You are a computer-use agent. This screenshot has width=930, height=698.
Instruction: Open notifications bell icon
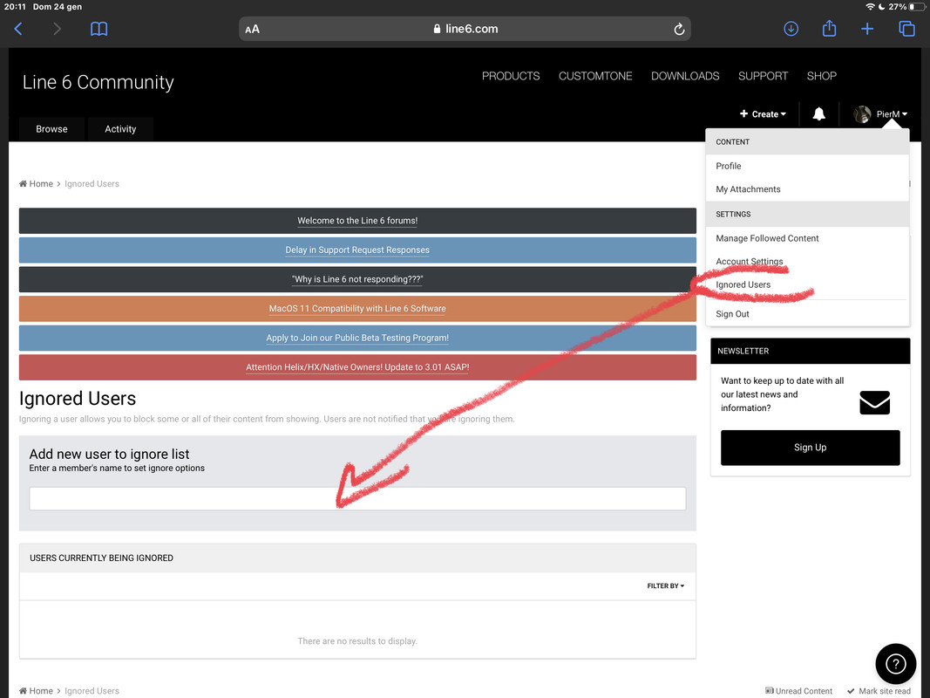pyautogui.click(x=818, y=114)
